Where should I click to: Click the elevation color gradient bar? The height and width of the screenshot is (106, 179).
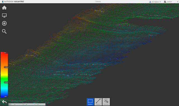pos(4,75)
